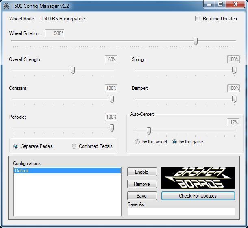Viewport: 248px width, 228px height.
Task: Click the Remove configuration button
Action: (142, 184)
